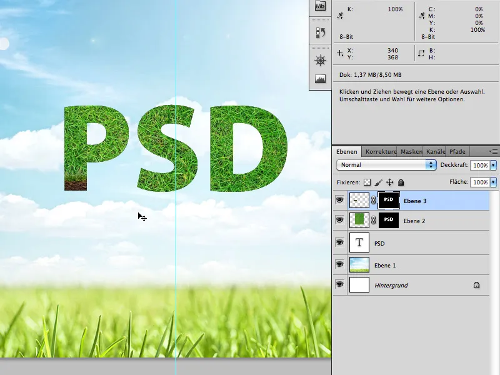The image size is (500, 375).
Task: Enable lock all padlock in Fixieren row
Action: click(x=400, y=182)
